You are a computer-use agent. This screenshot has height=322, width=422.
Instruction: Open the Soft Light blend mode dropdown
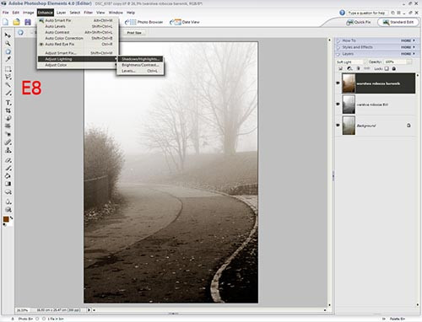pos(350,62)
